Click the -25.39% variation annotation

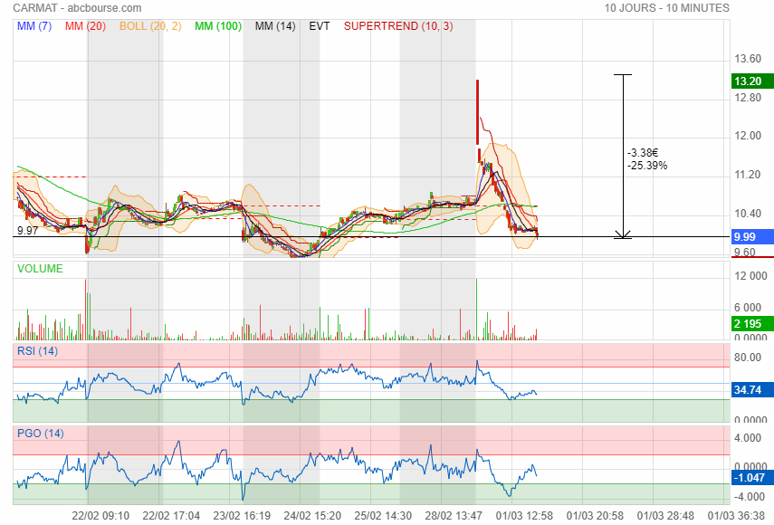pos(647,166)
